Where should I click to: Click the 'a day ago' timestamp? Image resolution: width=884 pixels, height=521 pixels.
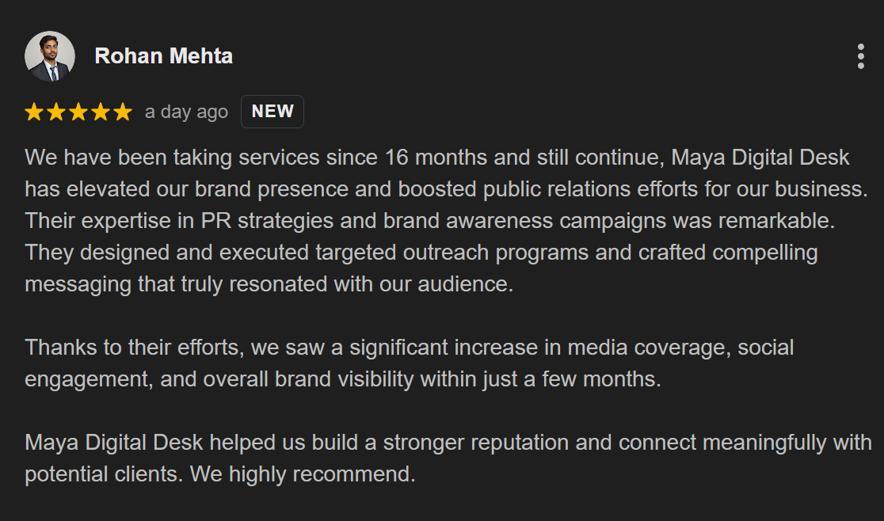(x=186, y=112)
